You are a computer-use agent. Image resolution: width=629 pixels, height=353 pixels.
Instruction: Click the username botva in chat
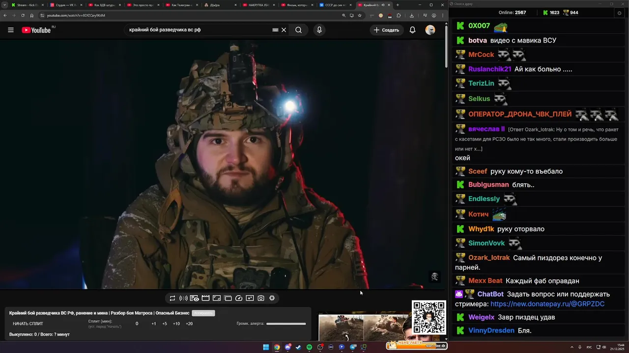tap(478, 40)
